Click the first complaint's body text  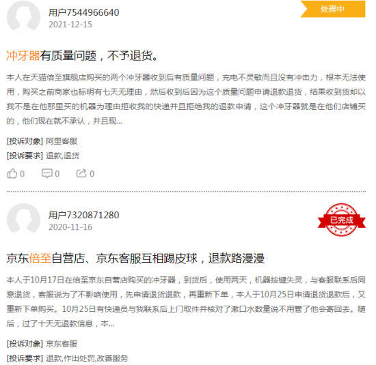pyautogui.click(x=186, y=99)
